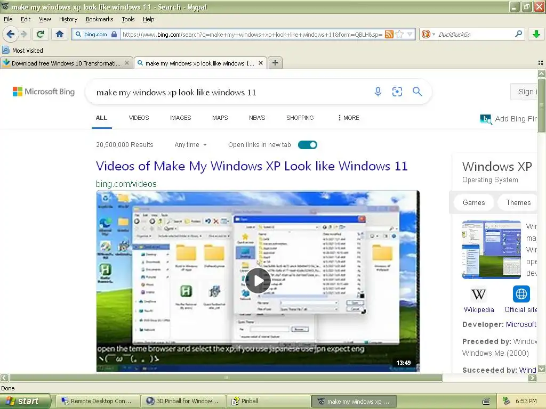The image size is (546, 409).
Task: Select the Themes chip in Windows XP panel
Action: 518,202
